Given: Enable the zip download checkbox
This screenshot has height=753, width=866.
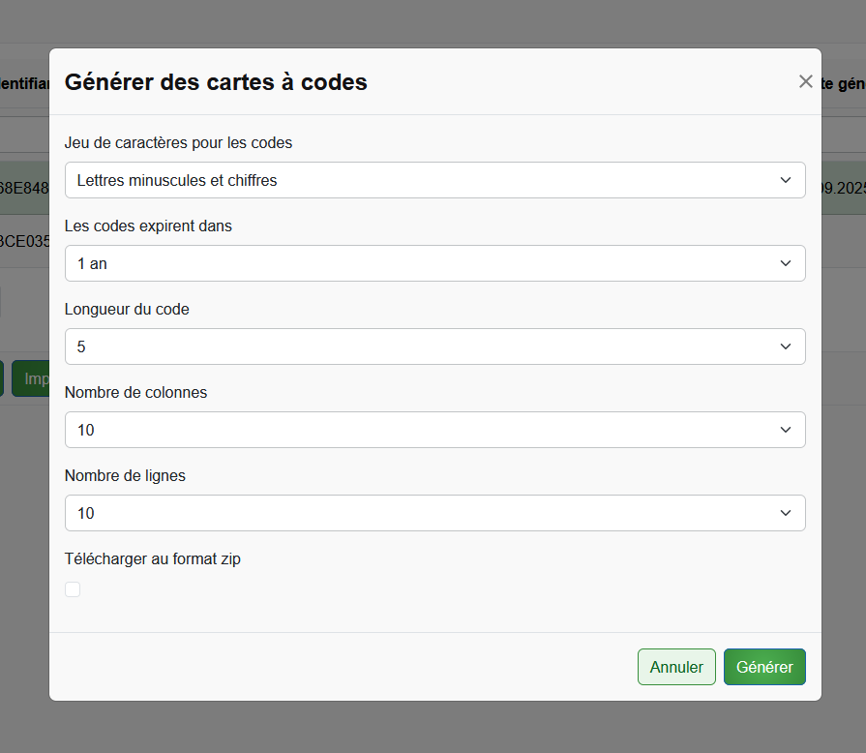Looking at the screenshot, I should pyautogui.click(x=73, y=589).
